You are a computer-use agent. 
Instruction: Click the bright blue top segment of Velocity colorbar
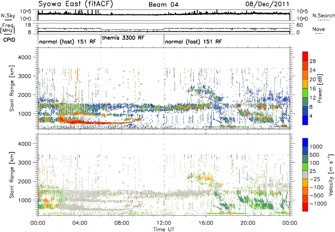coord(305,142)
